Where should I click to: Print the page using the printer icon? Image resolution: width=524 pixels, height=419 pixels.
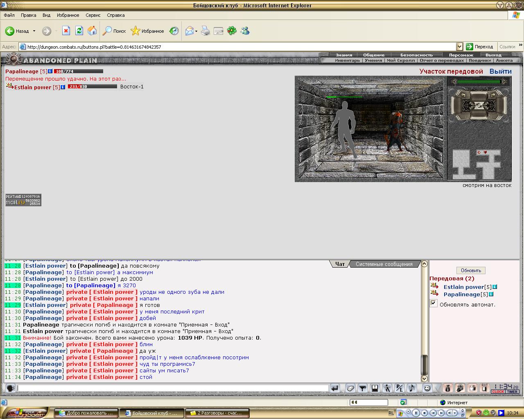click(206, 31)
